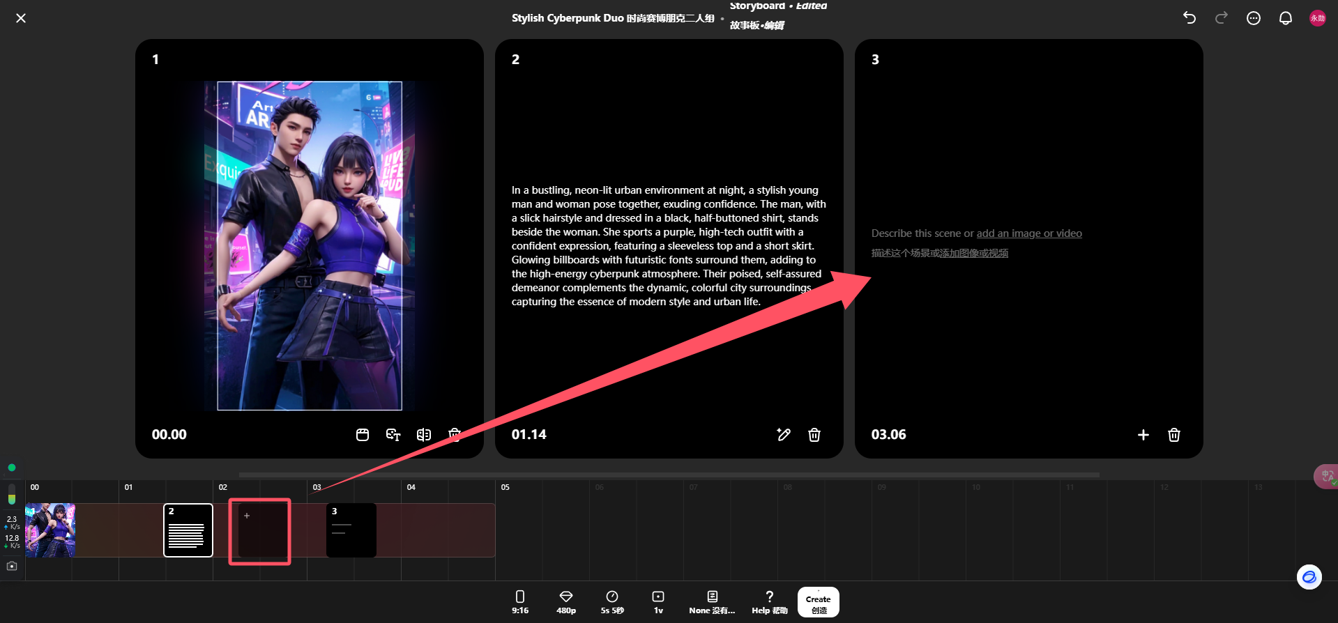Open the 480p resolution selector
Image resolution: width=1338 pixels, height=623 pixels.
click(566, 602)
